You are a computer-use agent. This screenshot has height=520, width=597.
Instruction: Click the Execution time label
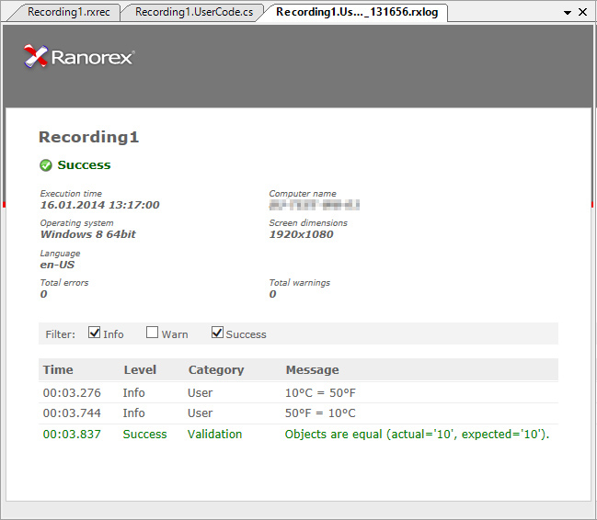click(71, 194)
